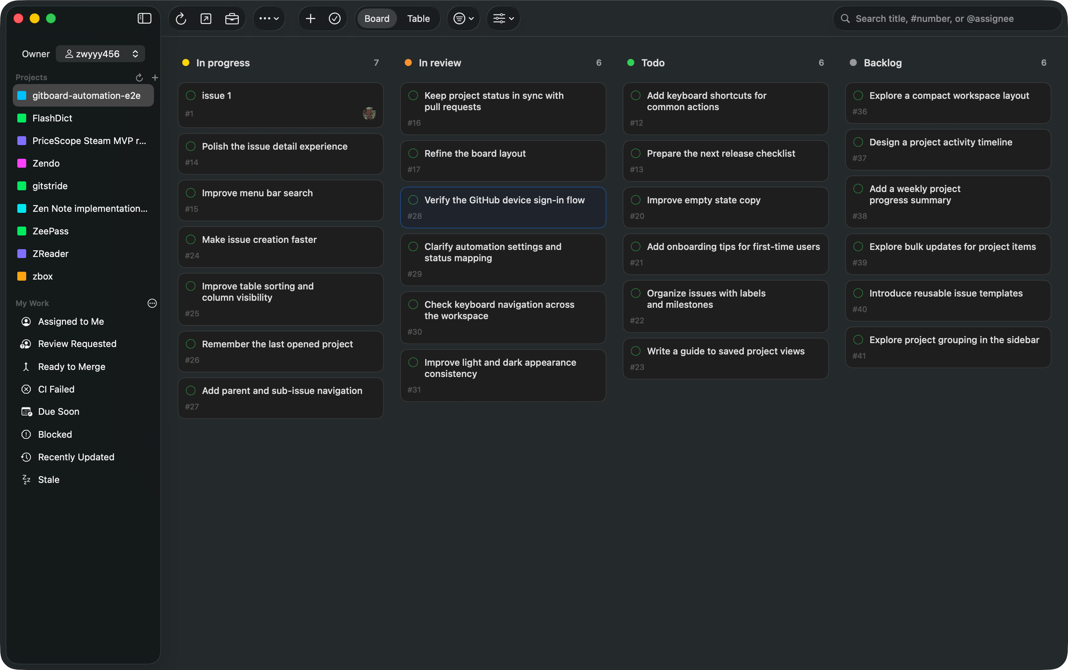Open Blocked view

(83, 435)
